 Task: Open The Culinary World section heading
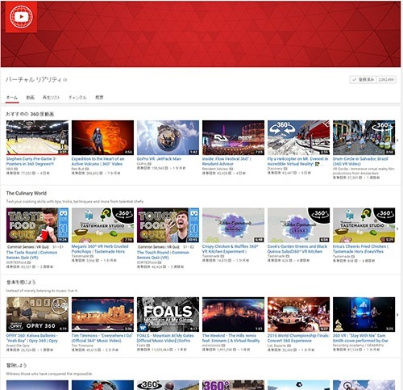[27, 193]
